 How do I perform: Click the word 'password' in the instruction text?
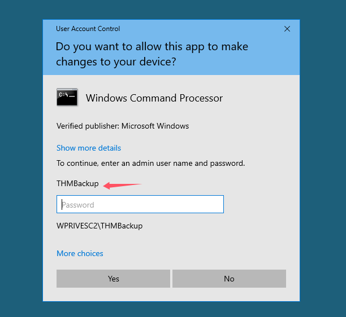(227, 163)
